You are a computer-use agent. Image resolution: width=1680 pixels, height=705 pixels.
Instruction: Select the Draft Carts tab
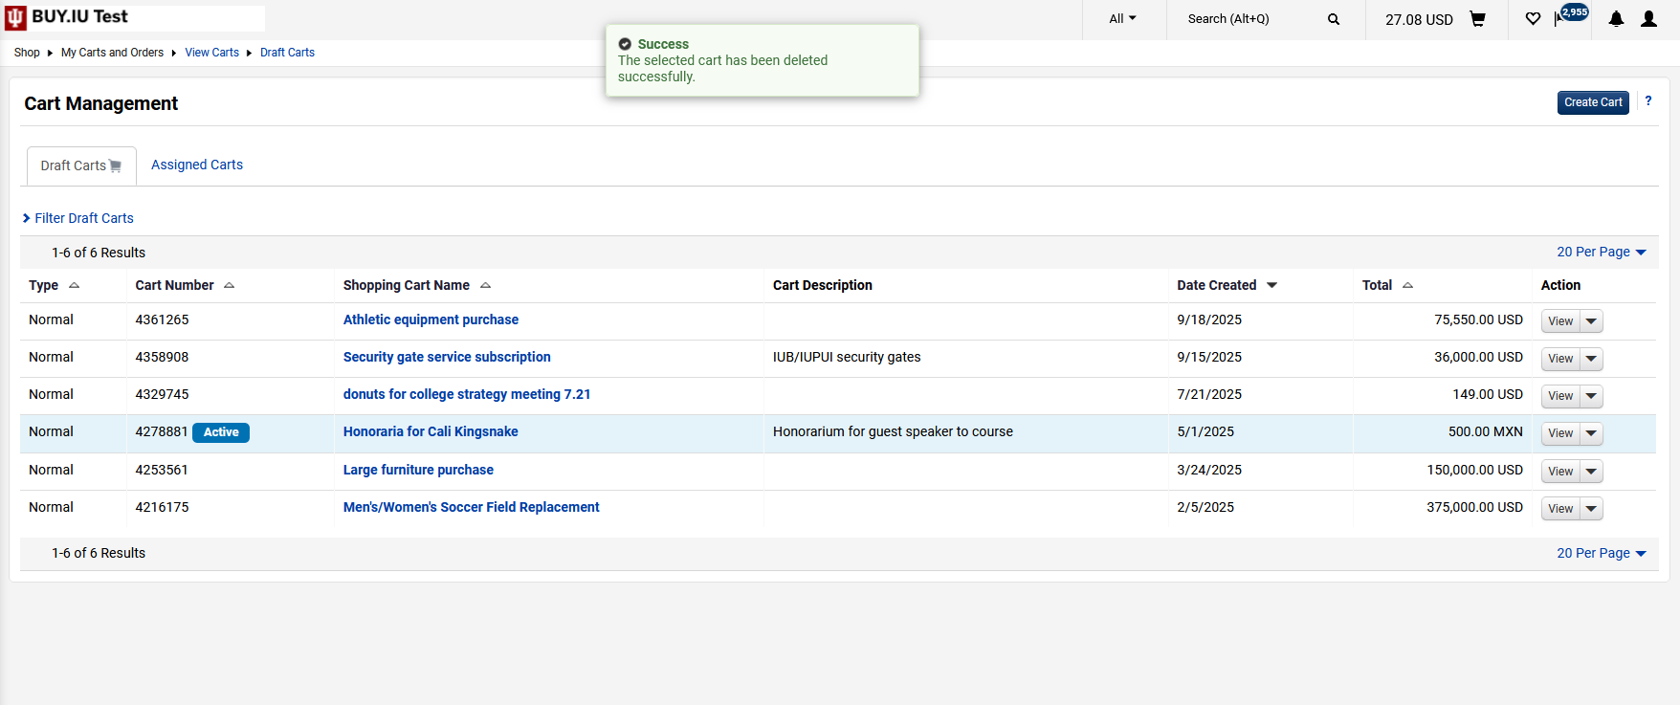pyautogui.click(x=80, y=165)
